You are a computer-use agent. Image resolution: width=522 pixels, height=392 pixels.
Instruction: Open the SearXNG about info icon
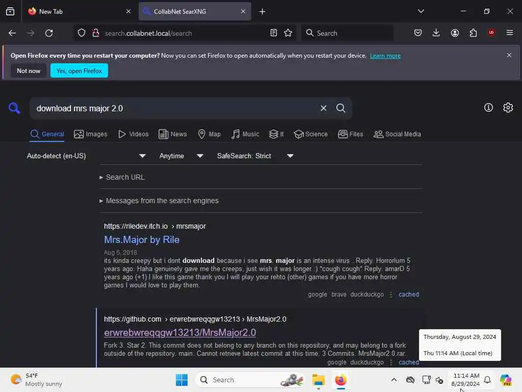coord(488,108)
